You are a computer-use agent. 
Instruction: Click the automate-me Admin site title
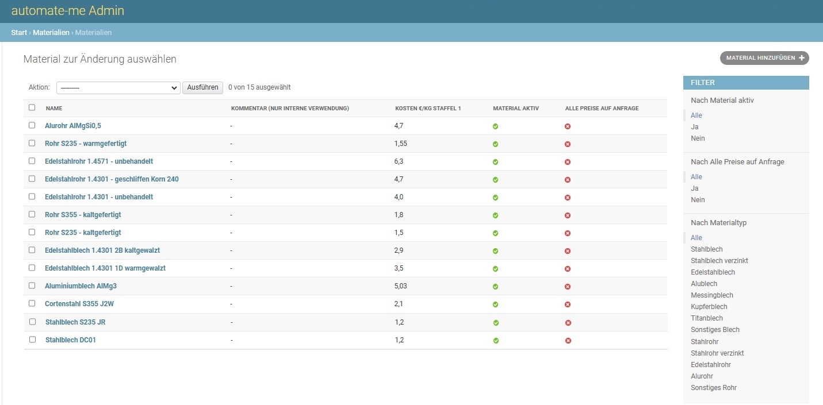[68, 11]
